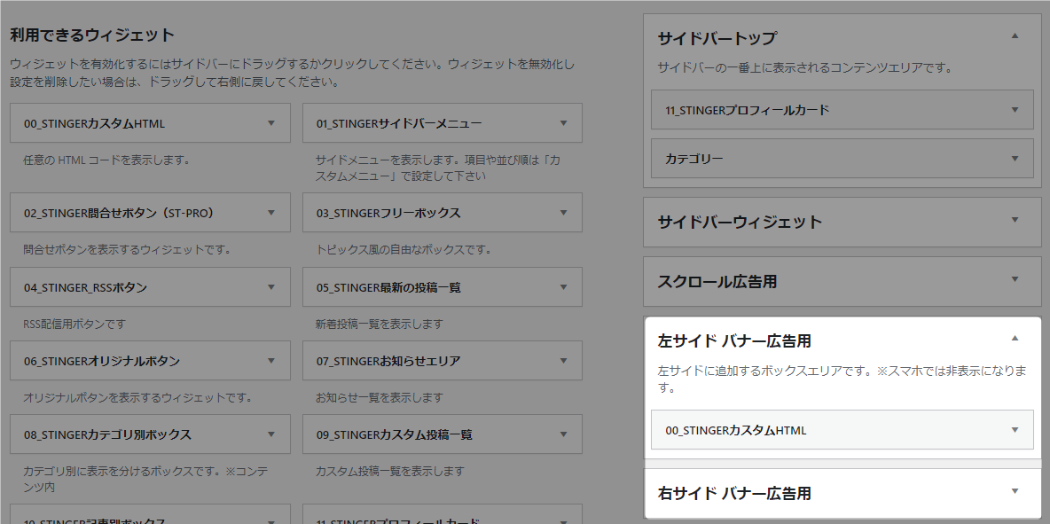1050x524 pixels.
Task: Open the 06_STINGERオリジナルボタン widget arrow
Action: coord(271,361)
